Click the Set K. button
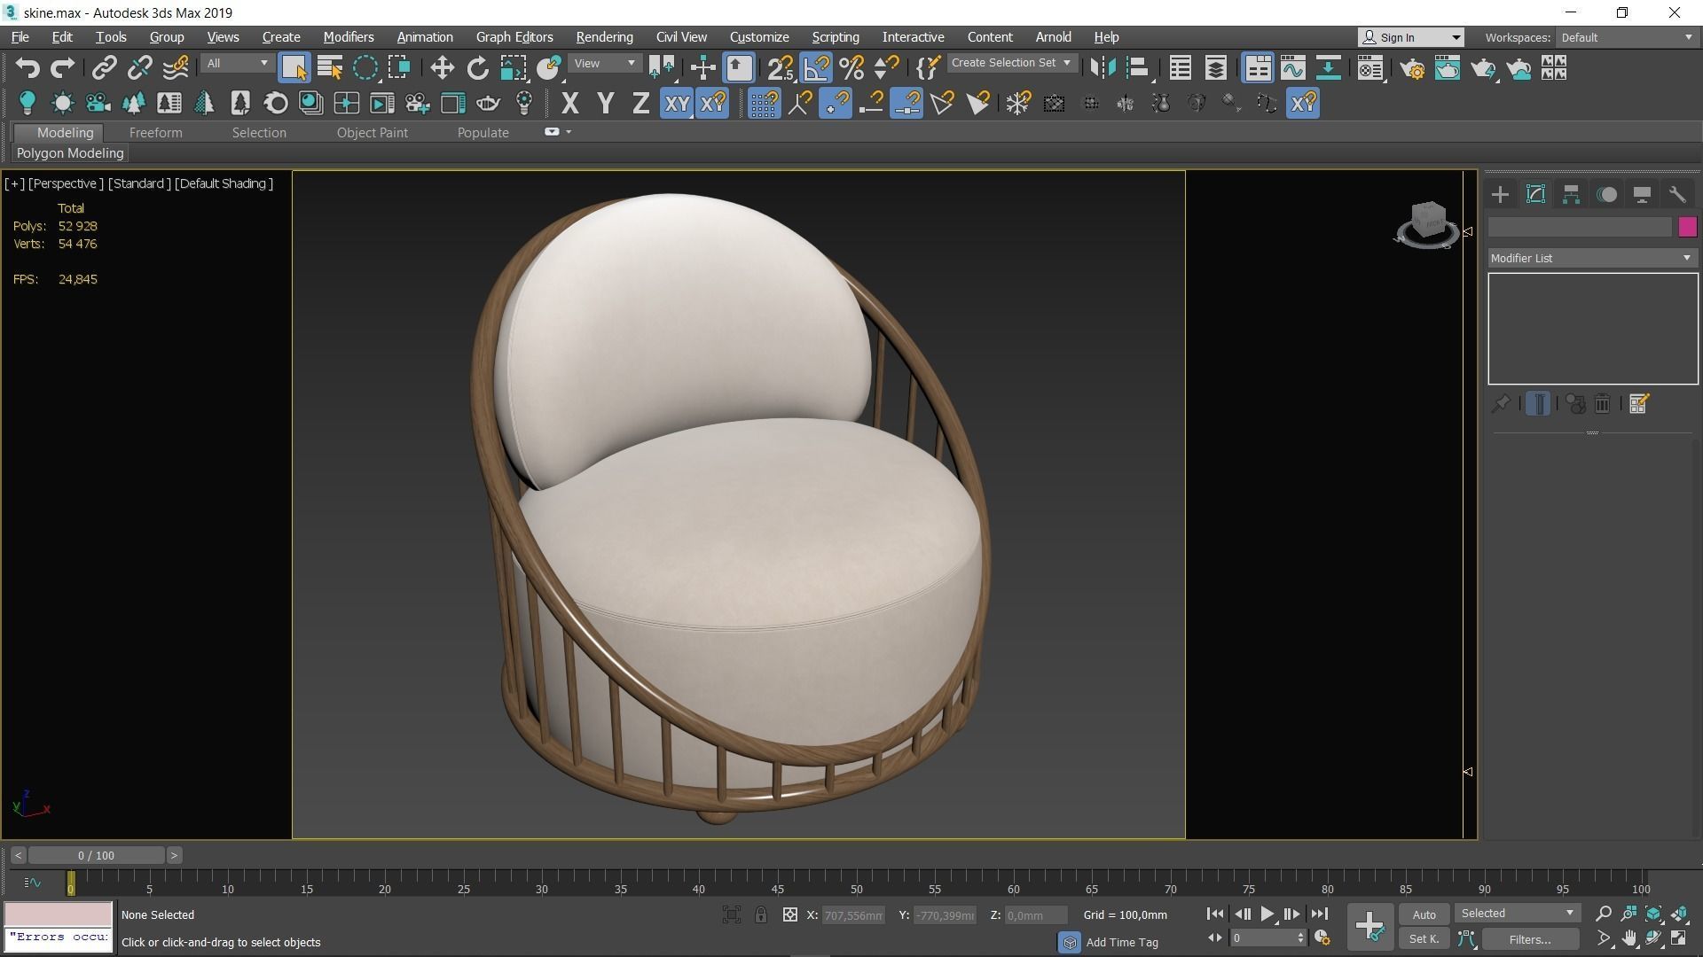Viewport: 1703px width, 957px height. point(1424,939)
